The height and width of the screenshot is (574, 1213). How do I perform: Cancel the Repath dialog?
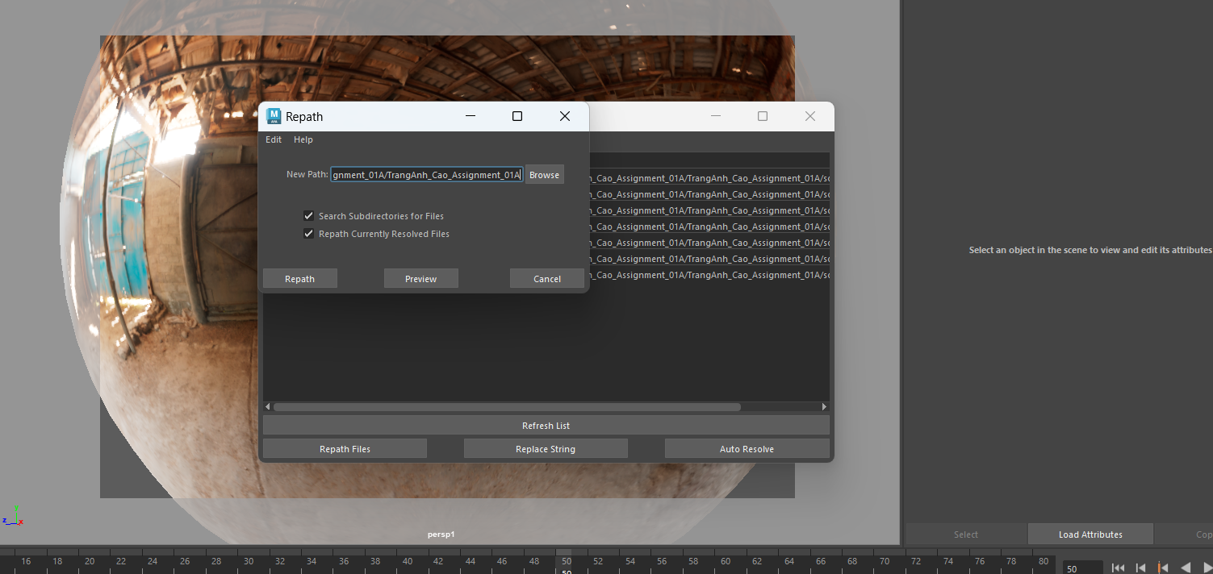pos(546,279)
